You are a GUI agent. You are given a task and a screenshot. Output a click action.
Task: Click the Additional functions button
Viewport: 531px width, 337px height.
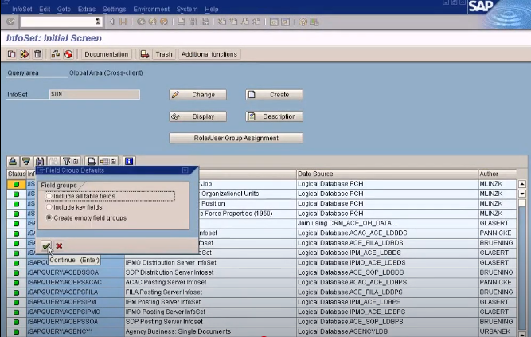(209, 54)
